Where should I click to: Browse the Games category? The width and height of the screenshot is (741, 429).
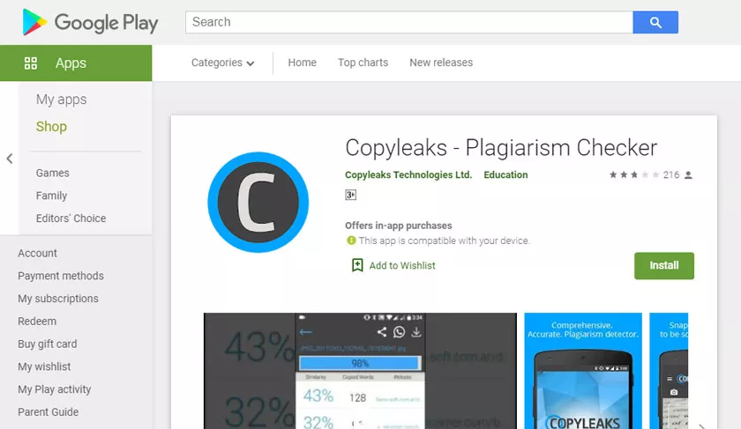pos(52,173)
